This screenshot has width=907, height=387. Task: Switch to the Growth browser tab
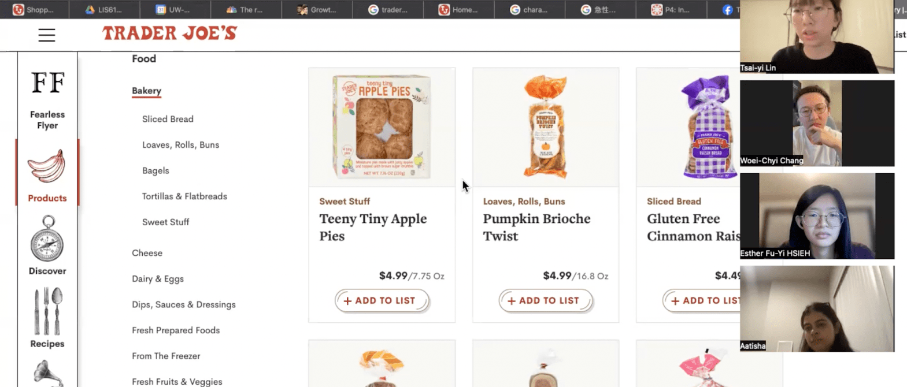pyautogui.click(x=317, y=10)
